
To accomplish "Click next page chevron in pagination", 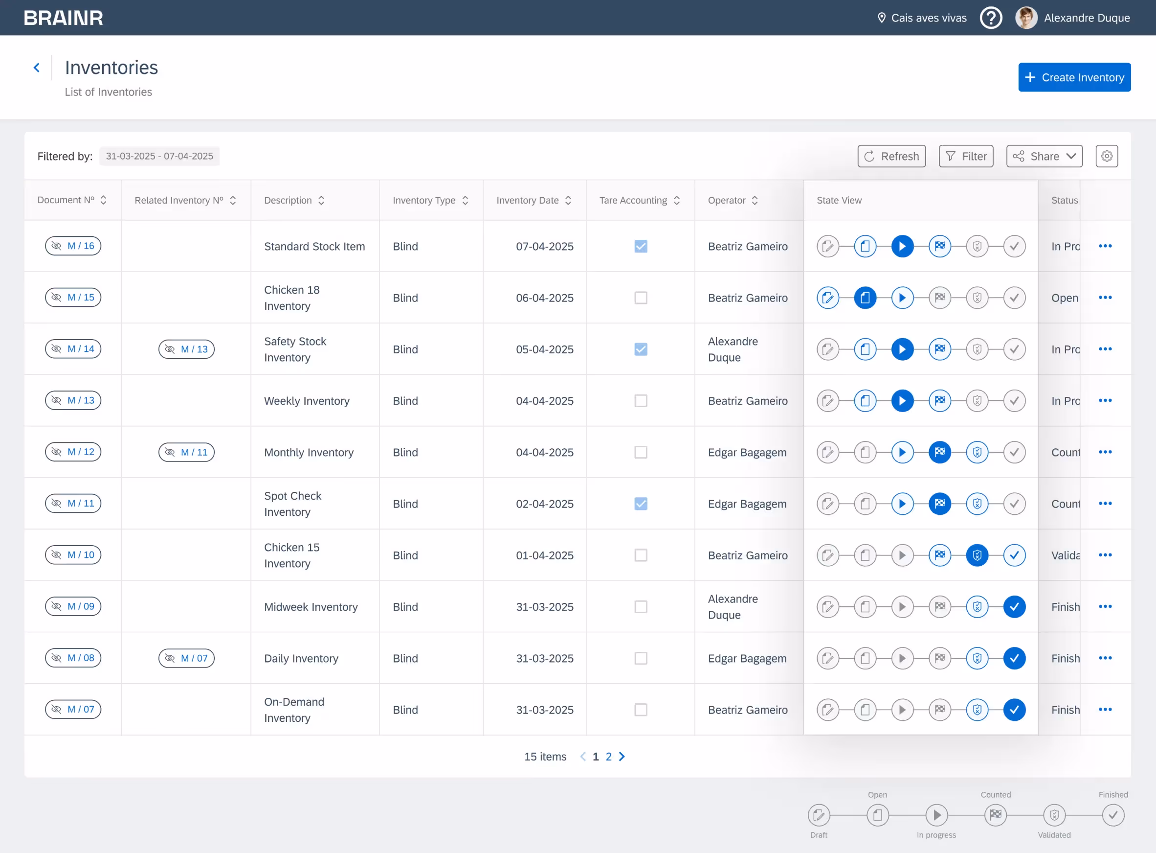I will [622, 757].
